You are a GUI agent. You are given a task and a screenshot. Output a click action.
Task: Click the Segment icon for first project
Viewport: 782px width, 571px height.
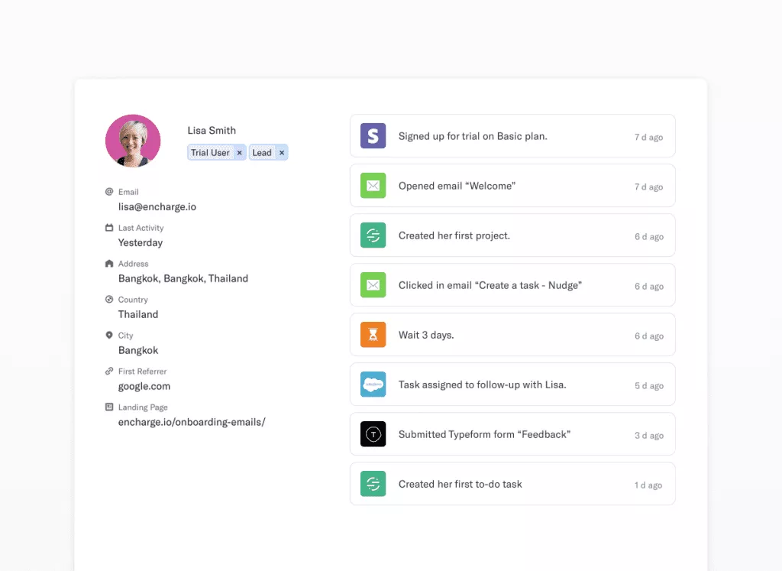click(373, 235)
